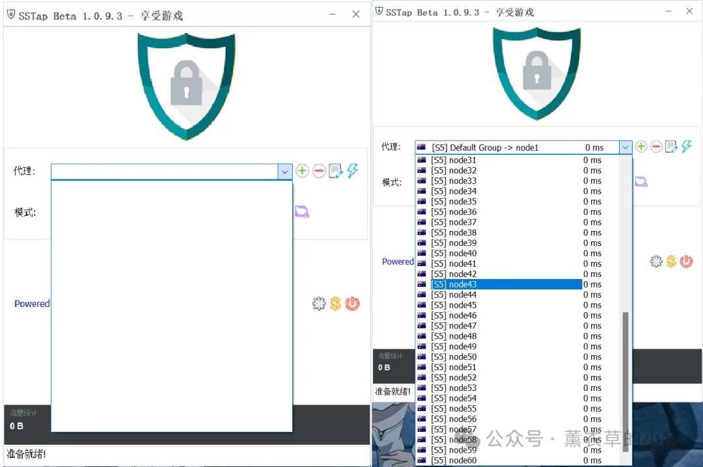This screenshot has width=703, height=467.
Task: Select [S5] node47 from the list
Action: pyautogui.click(x=517, y=325)
